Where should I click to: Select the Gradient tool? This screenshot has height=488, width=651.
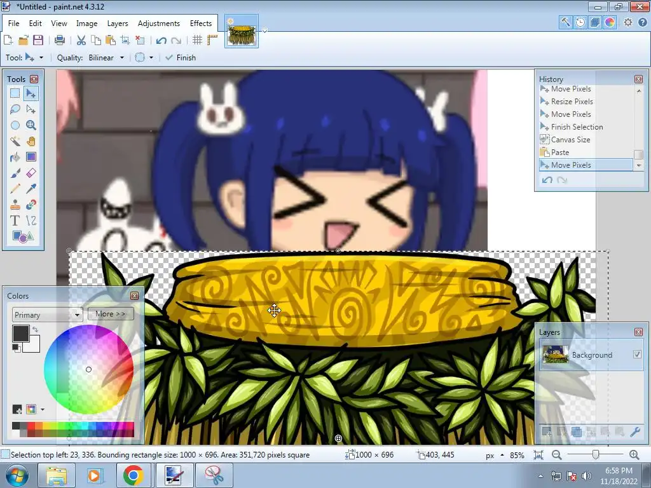click(x=31, y=157)
